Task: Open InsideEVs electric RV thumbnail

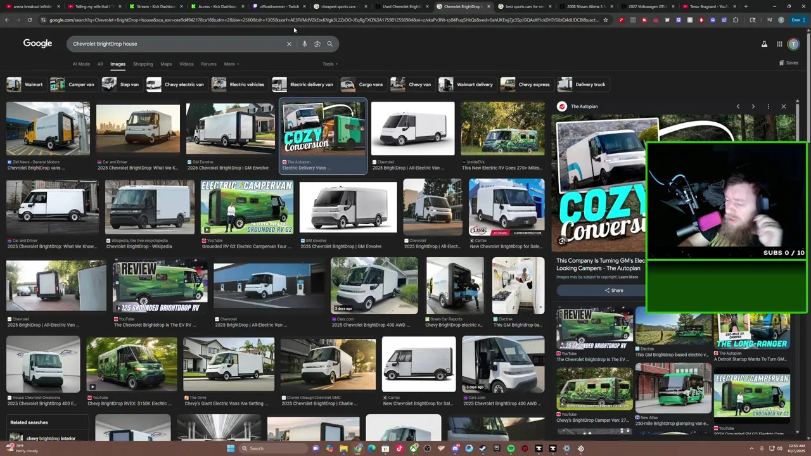Action: tap(502, 129)
